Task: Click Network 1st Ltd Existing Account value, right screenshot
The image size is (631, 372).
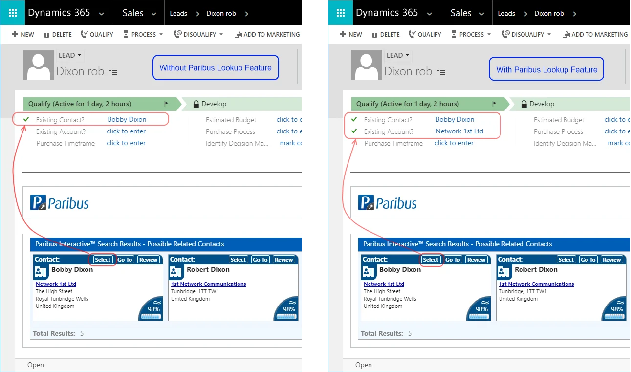Action: point(459,131)
